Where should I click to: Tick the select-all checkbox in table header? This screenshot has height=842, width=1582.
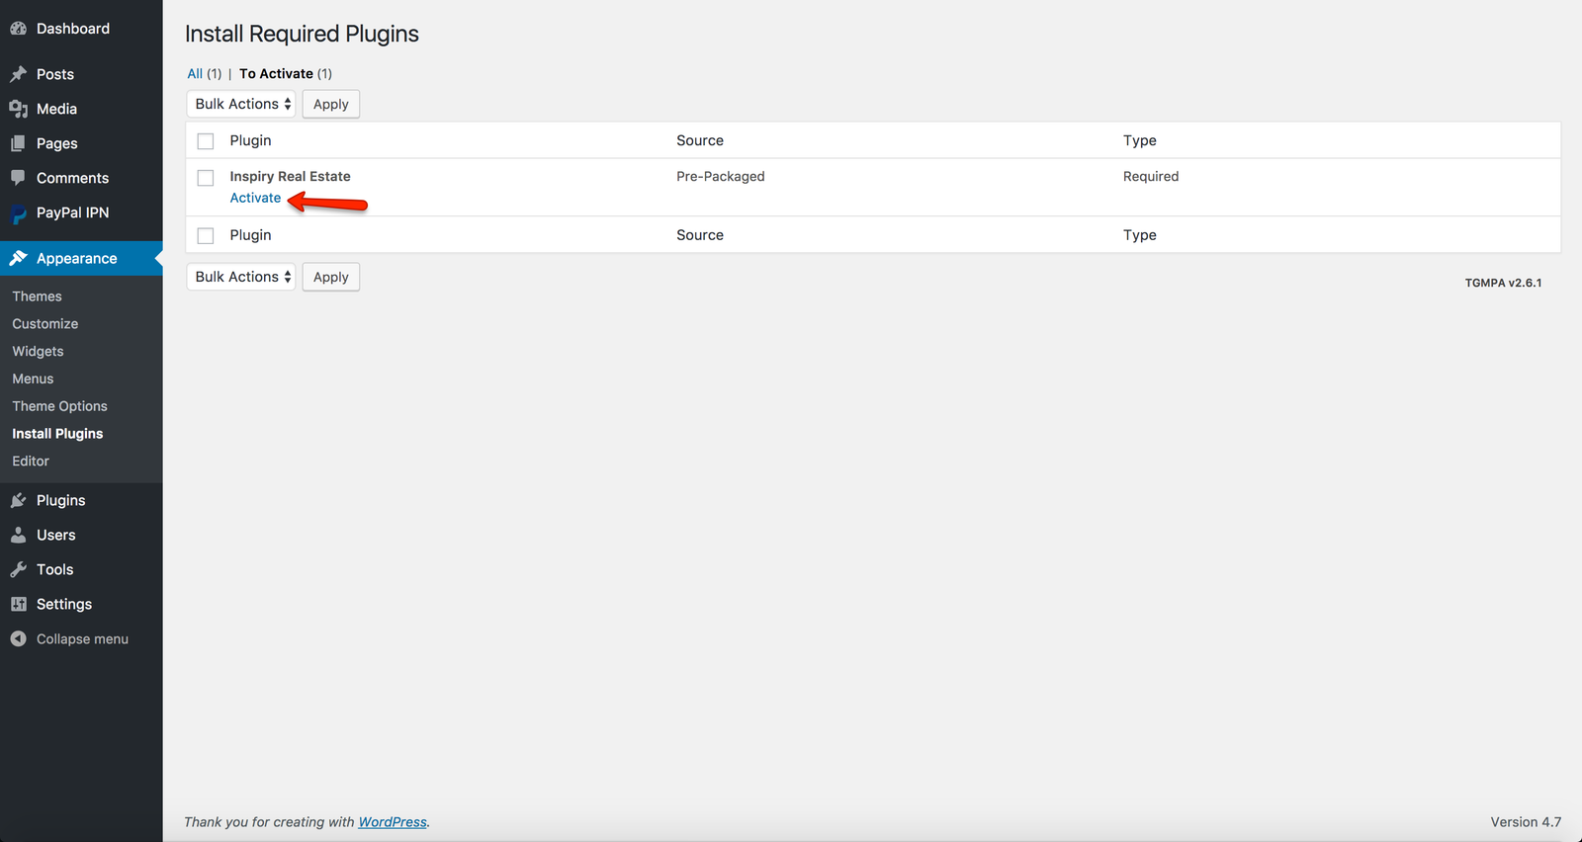(x=206, y=141)
